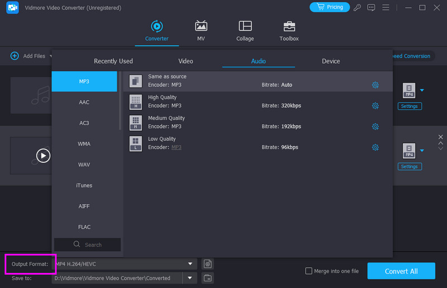This screenshot has height=288, width=447.
Task: Click the Pricing button
Action: pyautogui.click(x=330, y=7)
